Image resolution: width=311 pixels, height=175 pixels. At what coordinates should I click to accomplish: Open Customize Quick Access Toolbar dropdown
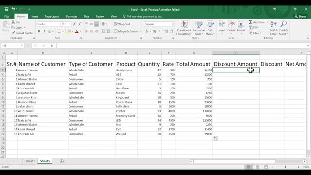click(29, 9)
